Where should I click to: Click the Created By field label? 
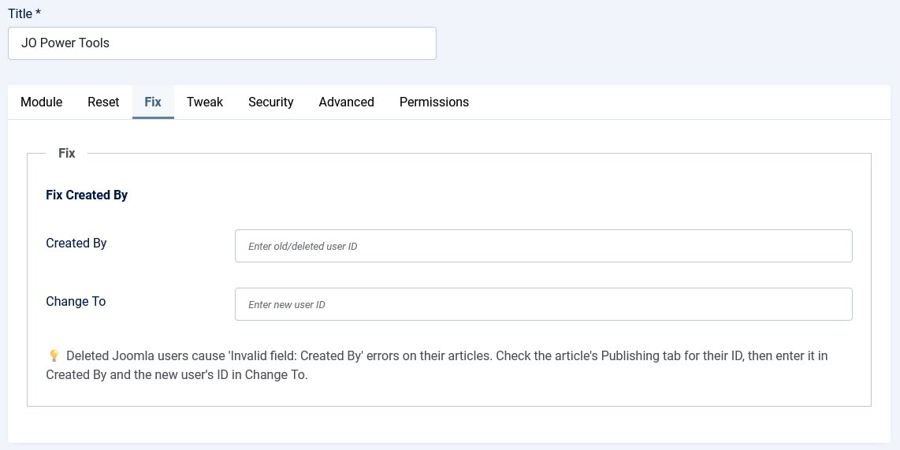[x=76, y=243]
